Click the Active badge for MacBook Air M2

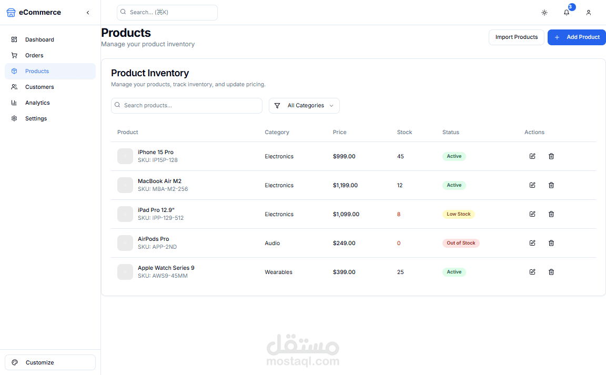click(x=454, y=185)
